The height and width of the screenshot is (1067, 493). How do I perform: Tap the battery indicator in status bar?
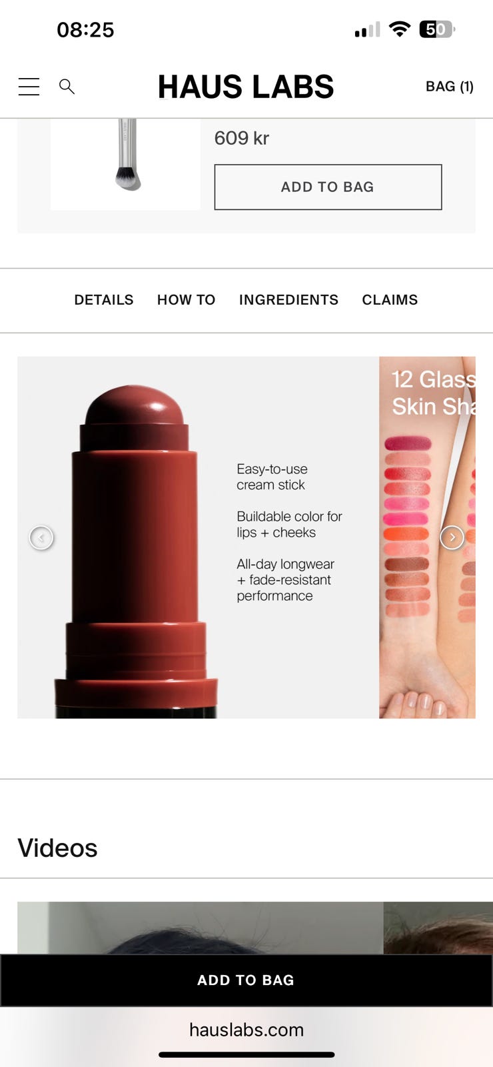(x=437, y=29)
